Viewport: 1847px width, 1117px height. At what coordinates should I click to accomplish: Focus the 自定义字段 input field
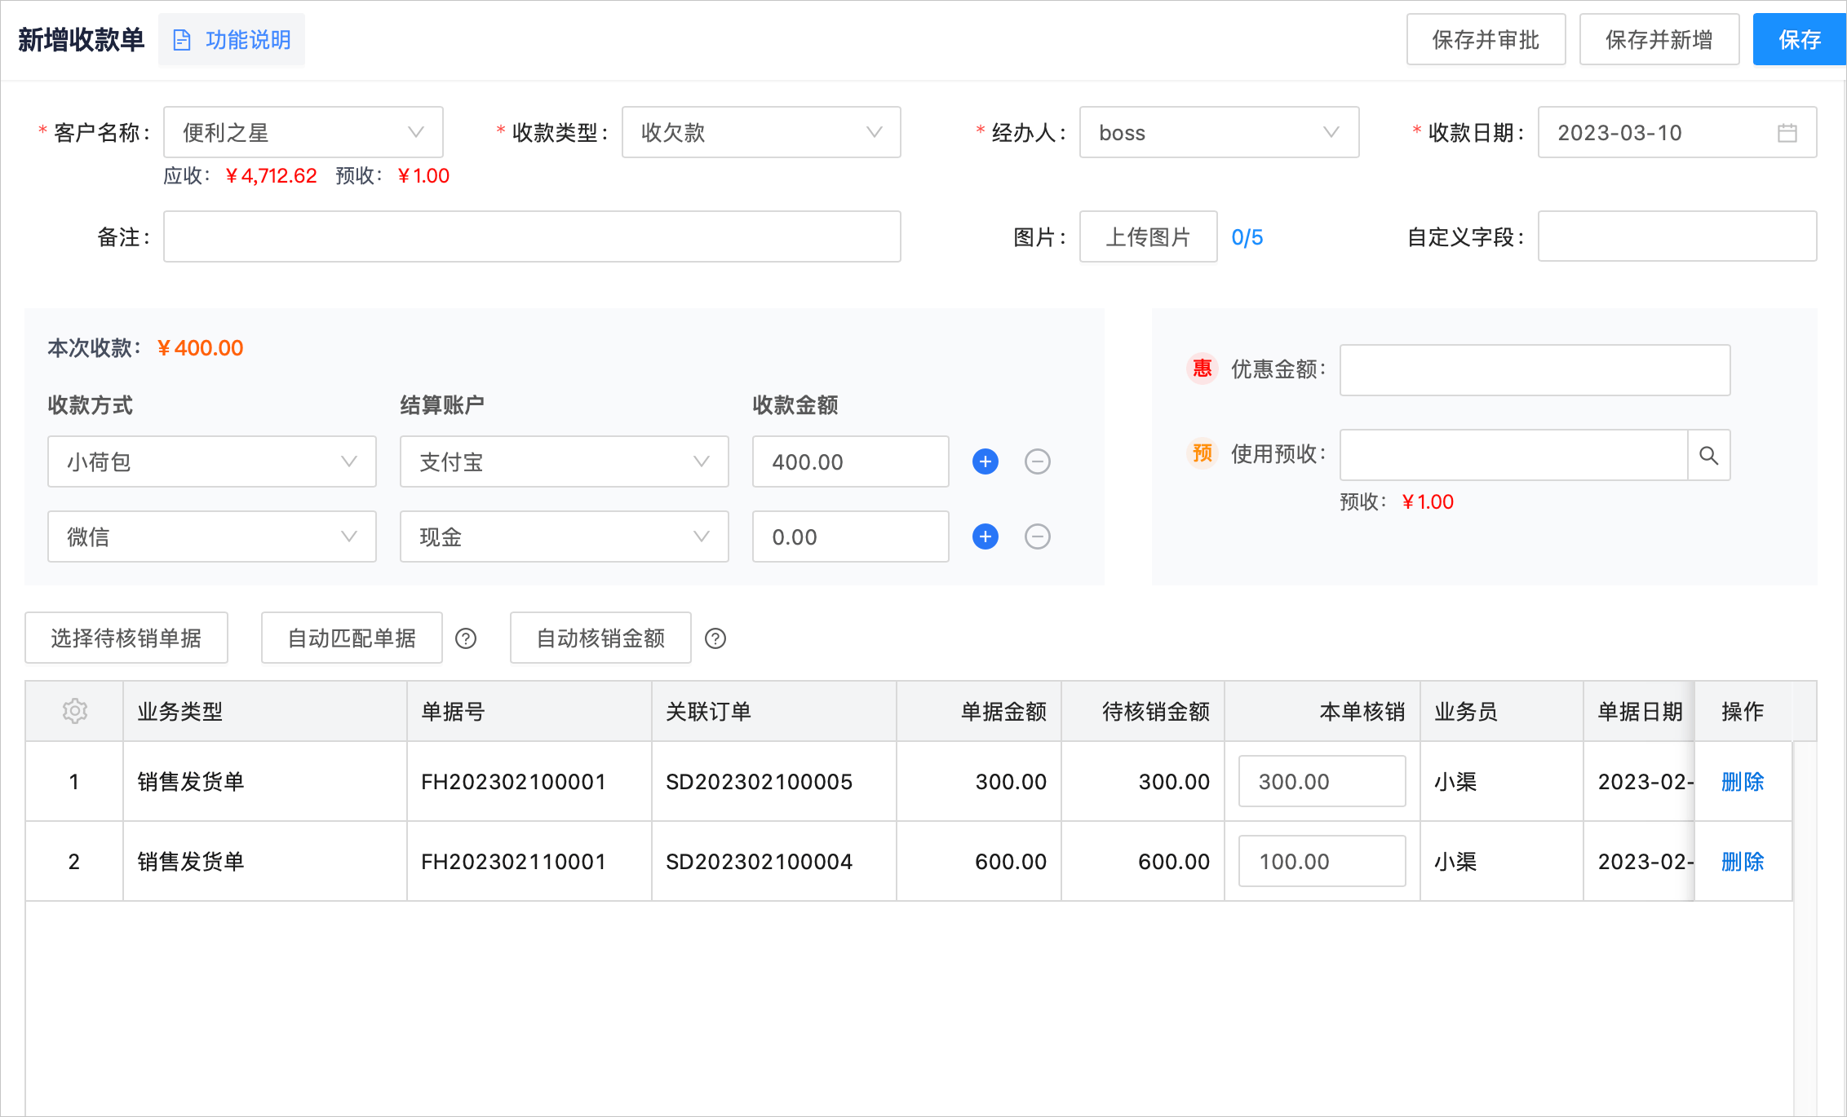tap(1677, 236)
